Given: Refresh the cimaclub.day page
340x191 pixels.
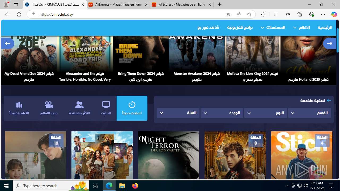Looking at the screenshot, I should [19, 14].
